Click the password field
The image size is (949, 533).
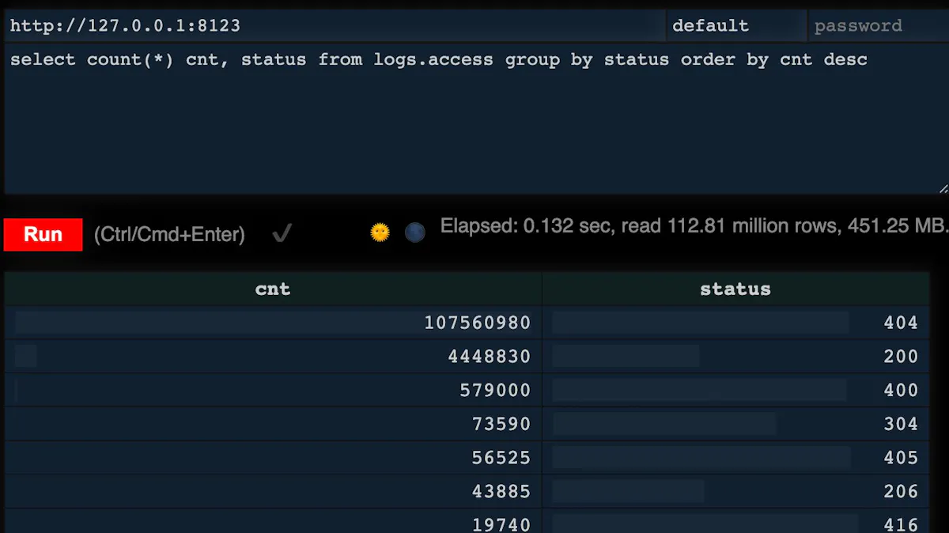point(878,25)
